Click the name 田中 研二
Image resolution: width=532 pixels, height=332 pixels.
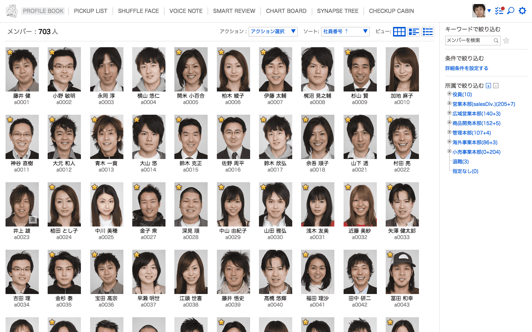[x=360, y=298]
